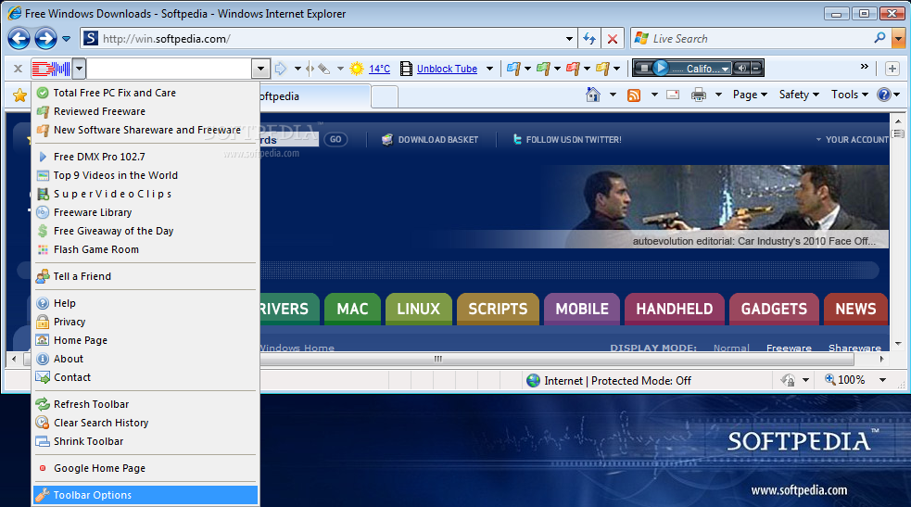Choose Clear Search History
The width and height of the screenshot is (911, 507).
click(x=146, y=423)
